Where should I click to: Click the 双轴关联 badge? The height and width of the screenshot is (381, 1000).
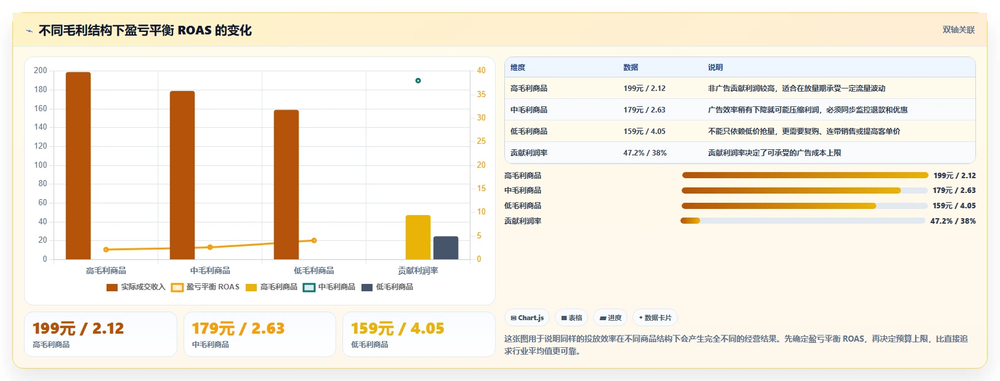(958, 30)
